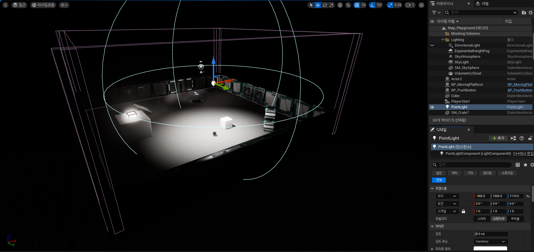This screenshot has width=534, height=252.
Task: Open the viewport layout grid icon
Action: tap(421, 5)
